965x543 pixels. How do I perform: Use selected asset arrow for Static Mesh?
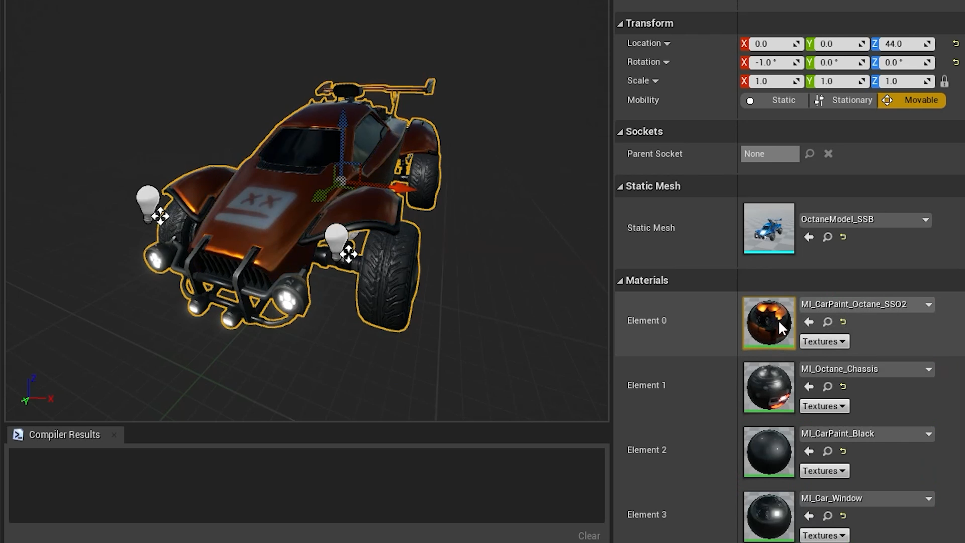point(809,237)
